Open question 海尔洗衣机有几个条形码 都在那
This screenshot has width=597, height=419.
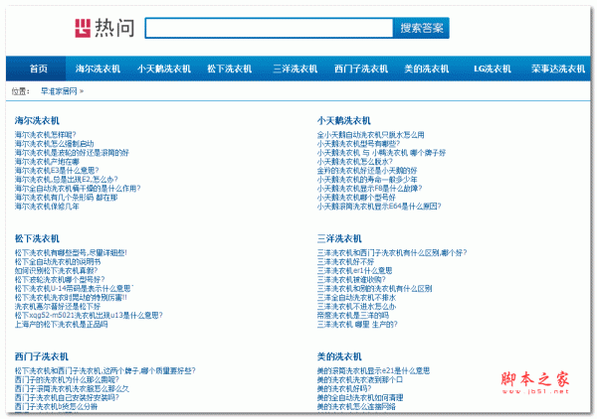[66, 198]
